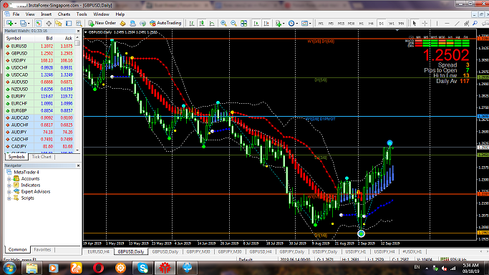The height and width of the screenshot is (275, 489).
Task: Select the Crosshair tool
Action: click(425, 24)
